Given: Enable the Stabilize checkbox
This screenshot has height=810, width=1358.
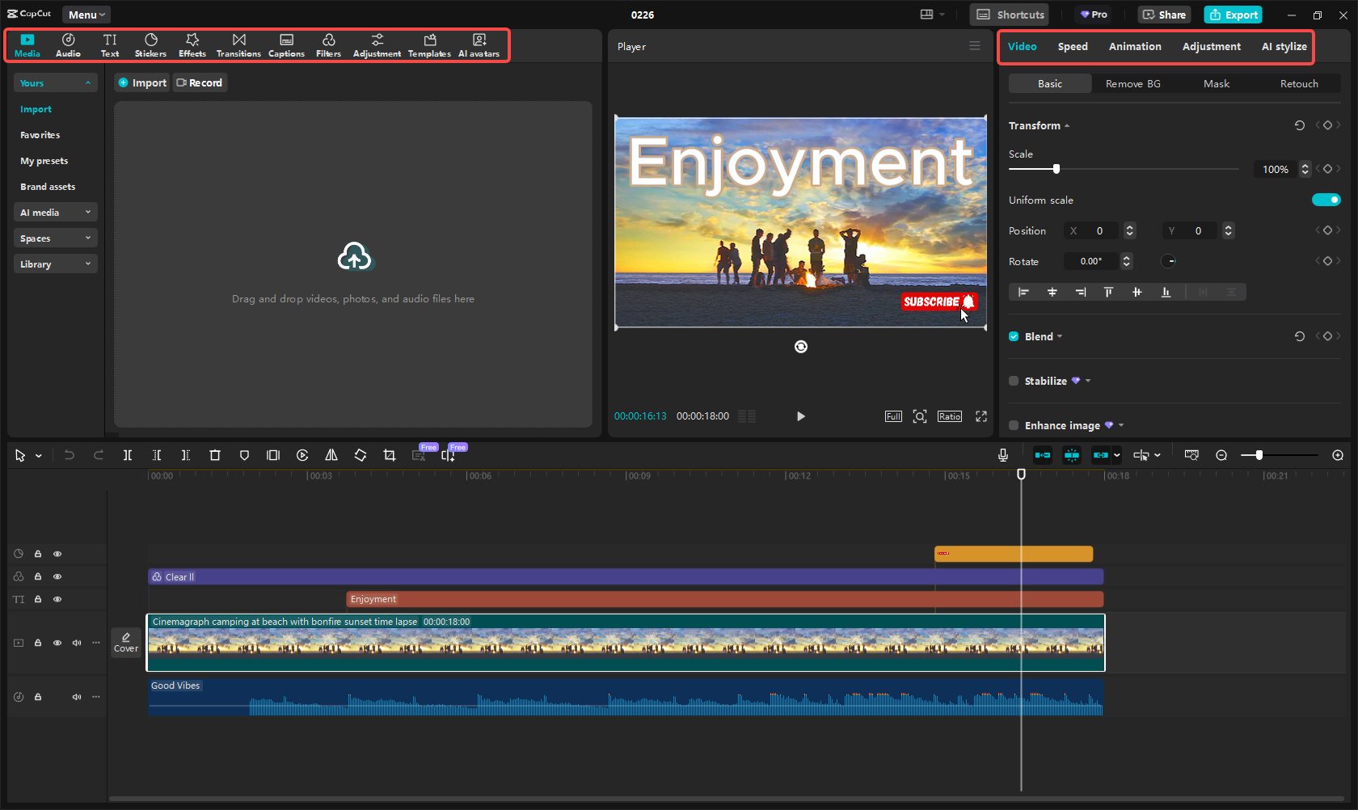Looking at the screenshot, I should (1014, 381).
